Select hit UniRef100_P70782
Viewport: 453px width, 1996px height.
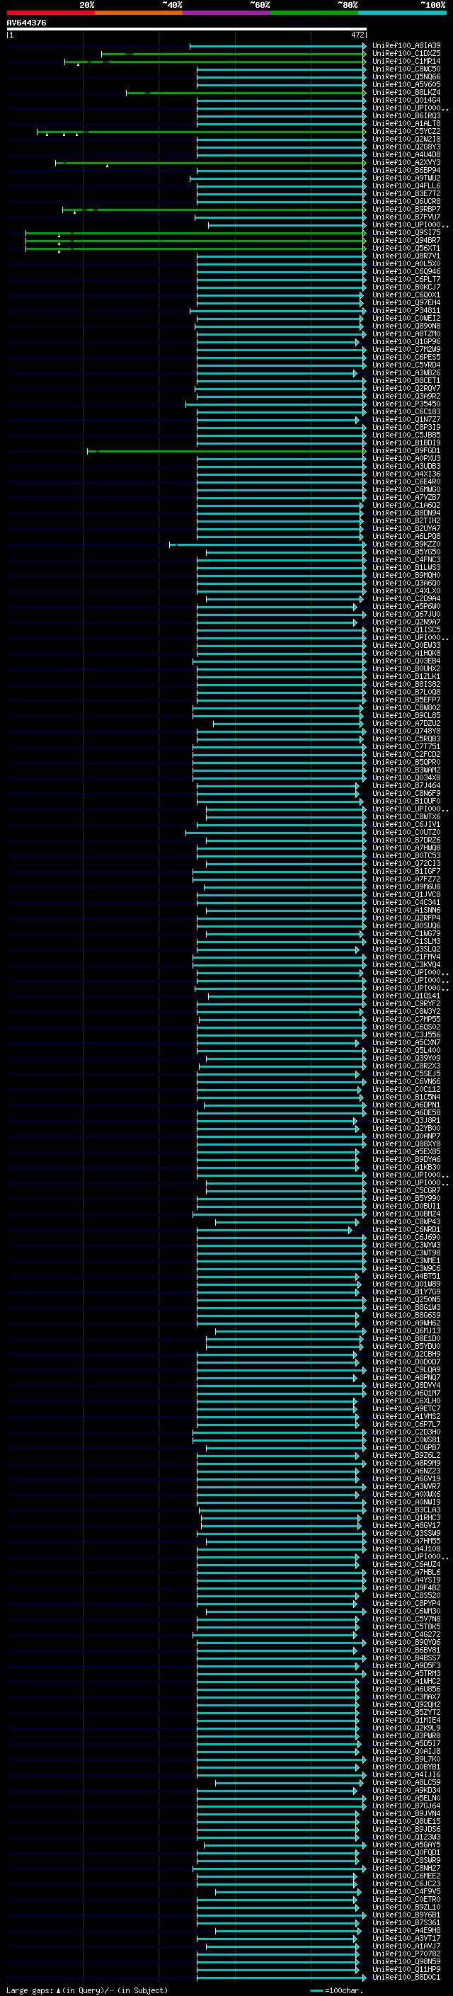[406, 1954]
